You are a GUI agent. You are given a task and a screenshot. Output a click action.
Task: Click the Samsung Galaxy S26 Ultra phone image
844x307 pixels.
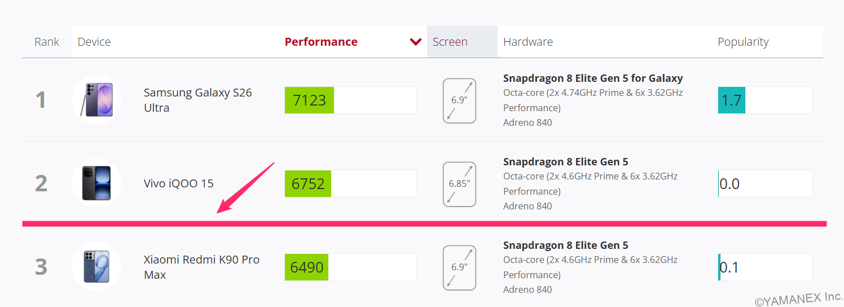coord(96,100)
